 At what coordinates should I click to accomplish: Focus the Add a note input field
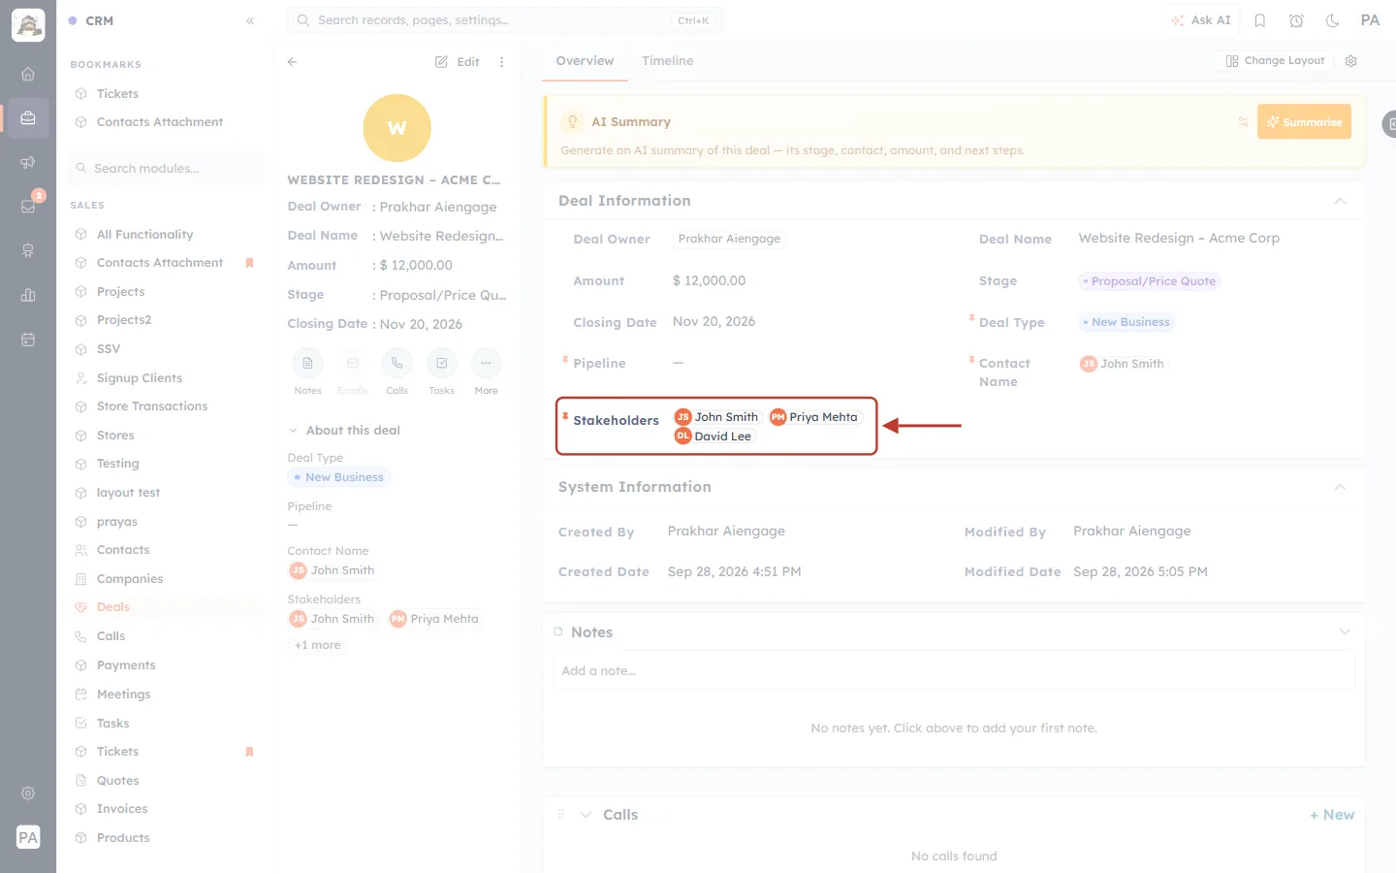pos(954,670)
